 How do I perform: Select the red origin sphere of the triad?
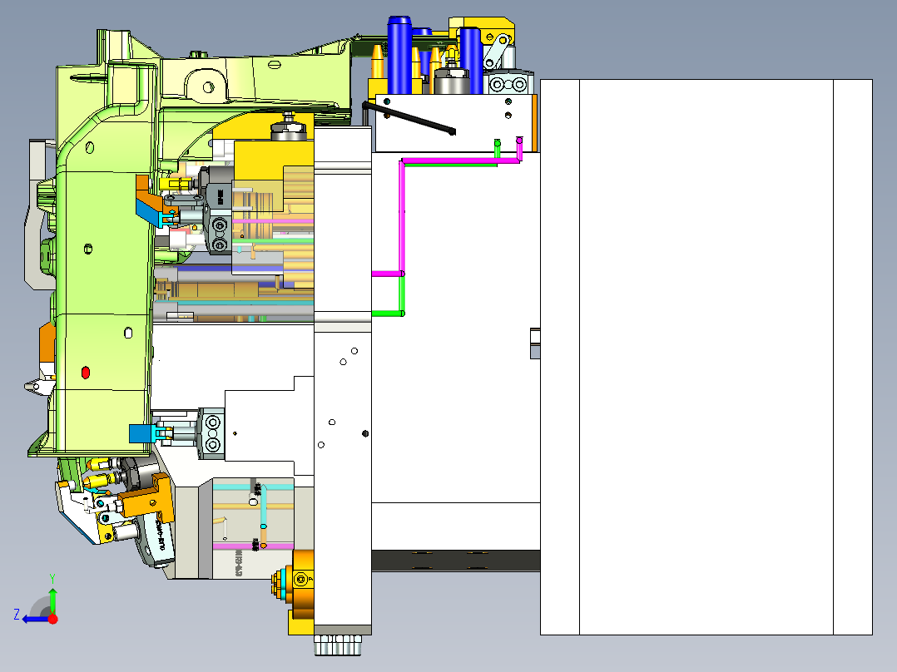tap(52, 619)
